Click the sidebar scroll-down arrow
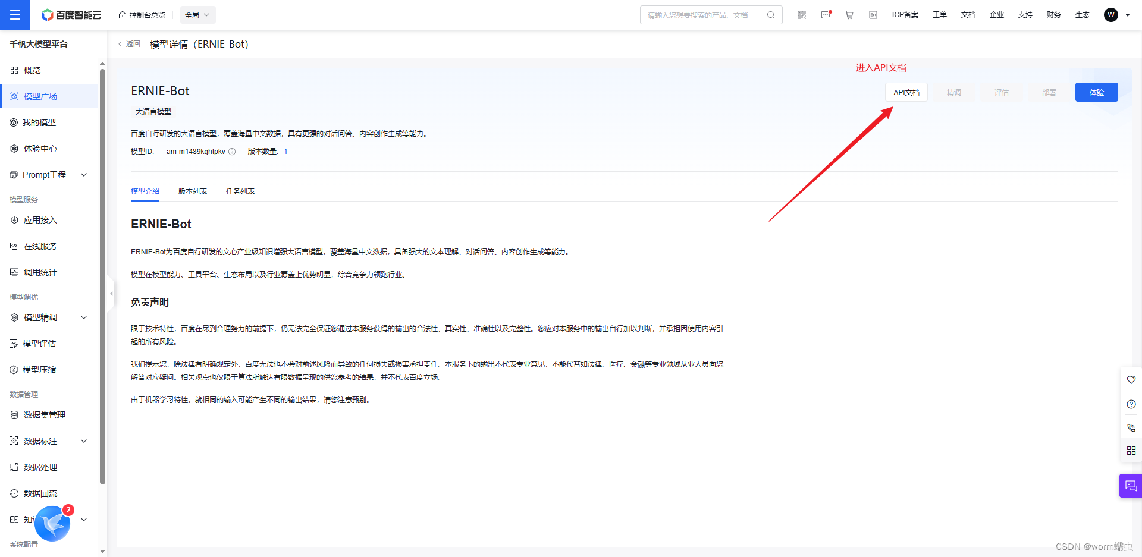This screenshot has width=1142, height=557. click(102, 551)
